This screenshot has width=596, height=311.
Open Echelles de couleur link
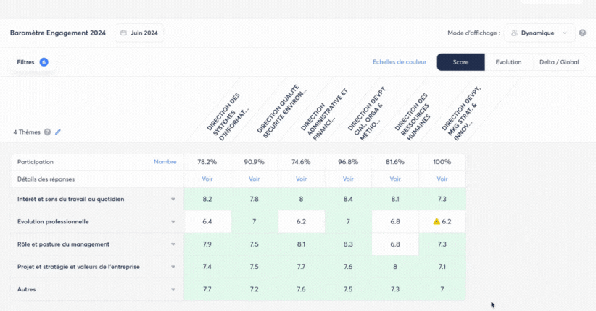click(x=400, y=62)
